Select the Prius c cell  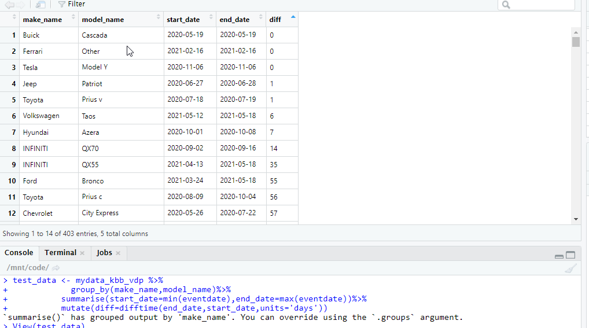pyautogui.click(x=121, y=197)
